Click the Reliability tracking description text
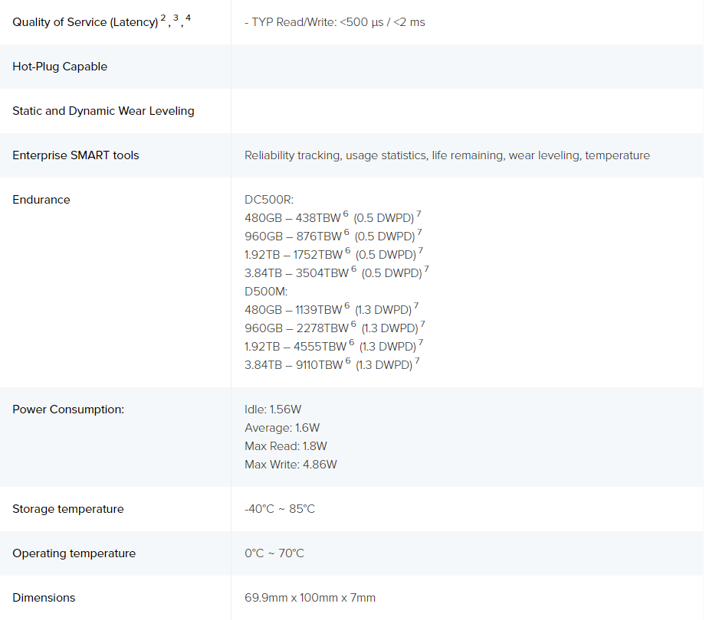This screenshot has height=620, width=706. [x=447, y=155]
